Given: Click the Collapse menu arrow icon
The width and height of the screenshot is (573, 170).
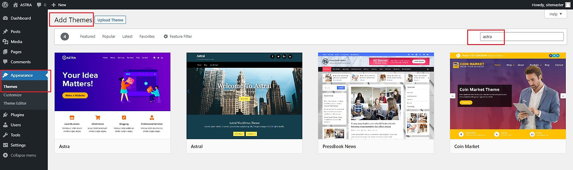Looking at the screenshot, I should [5, 155].
